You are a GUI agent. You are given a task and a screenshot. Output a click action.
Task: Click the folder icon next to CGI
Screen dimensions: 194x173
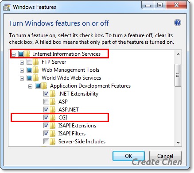(53, 118)
